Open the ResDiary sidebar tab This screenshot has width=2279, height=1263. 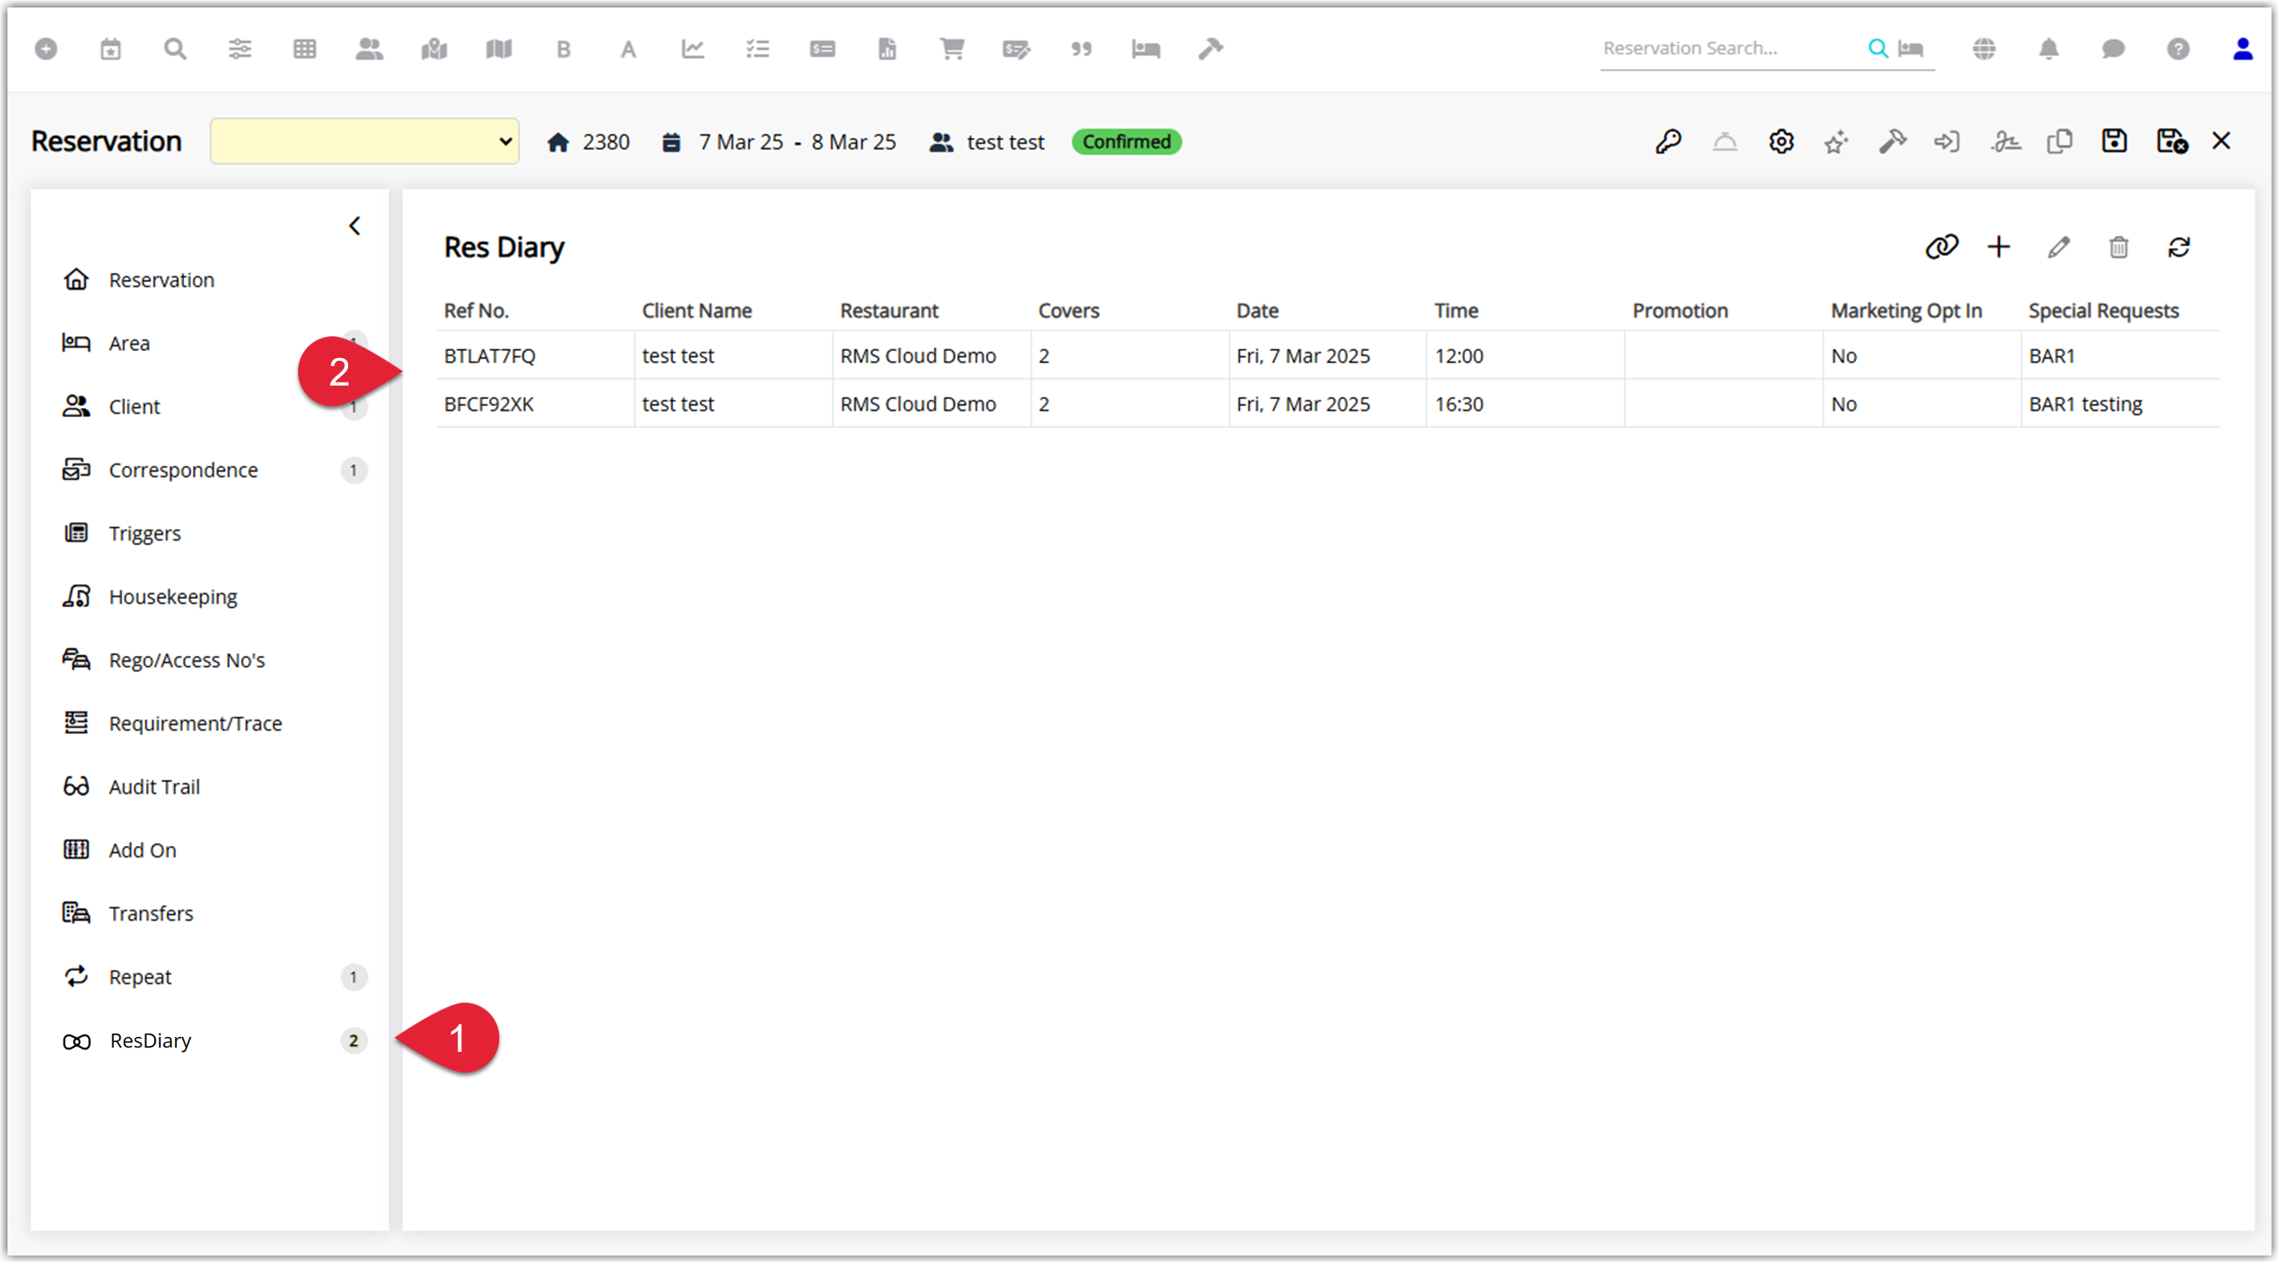click(x=210, y=1041)
